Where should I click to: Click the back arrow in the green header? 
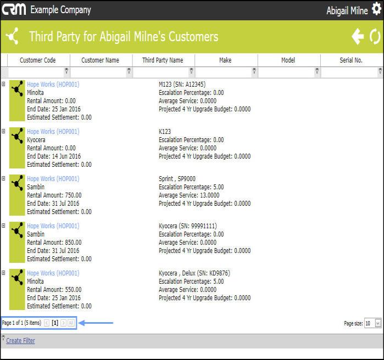pyautogui.click(x=358, y=36)
